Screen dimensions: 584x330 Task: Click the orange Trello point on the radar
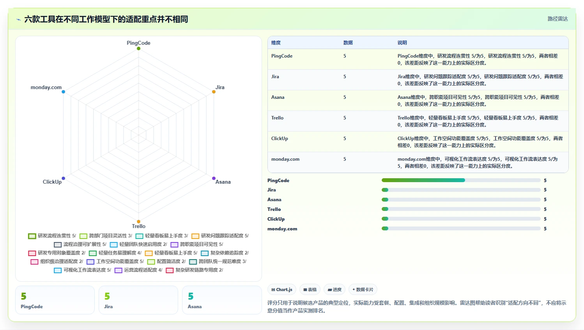(x=138, y=221)
